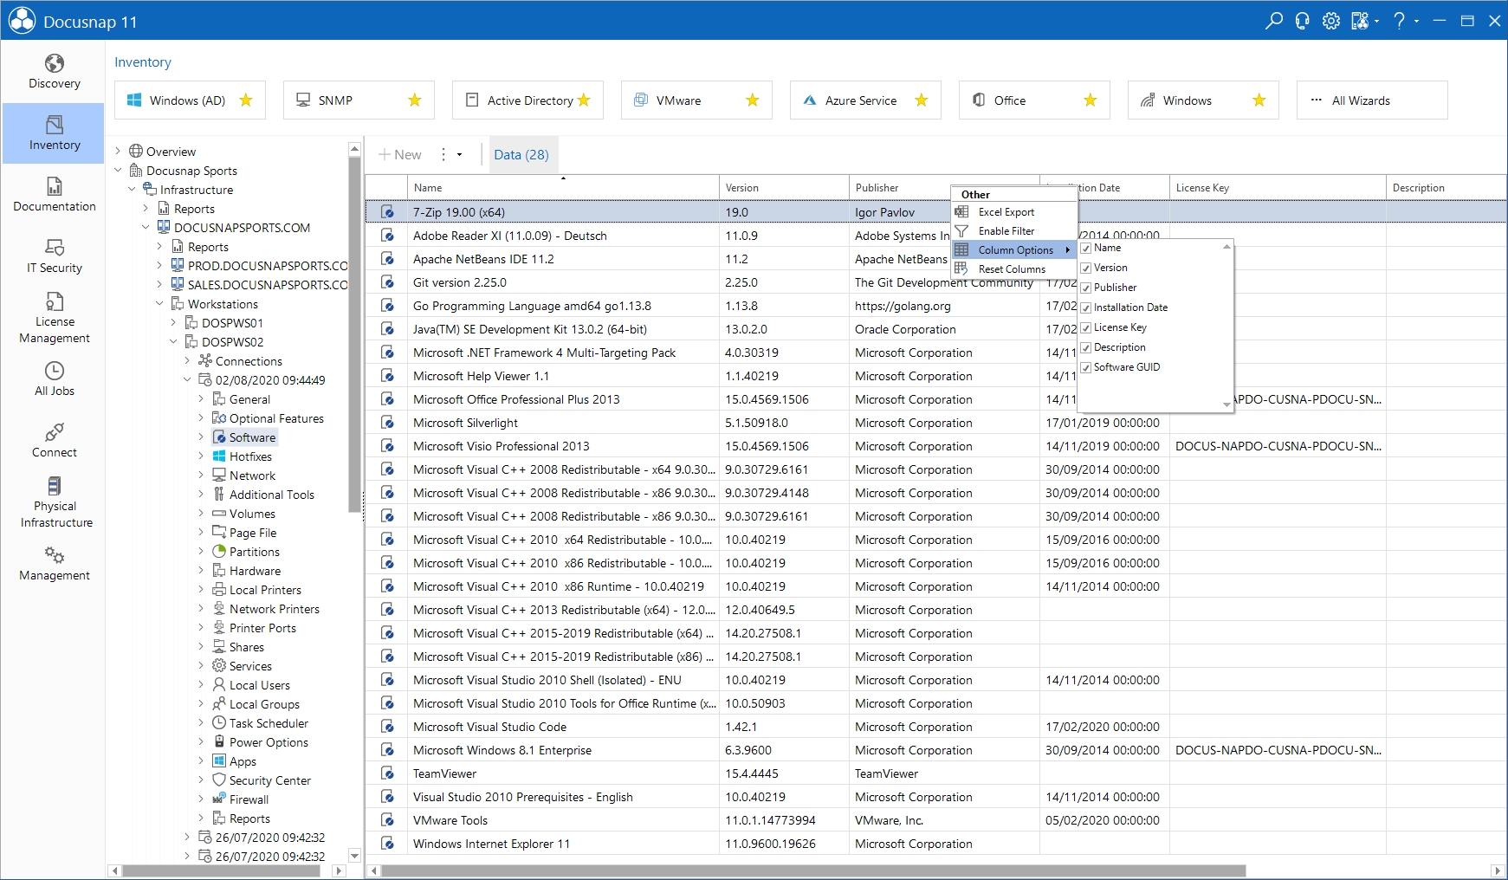Viewport: 1508px width, 880px height.
Task: Click favorite star on Active Directory wizard
Action: (x=584, y=100)
